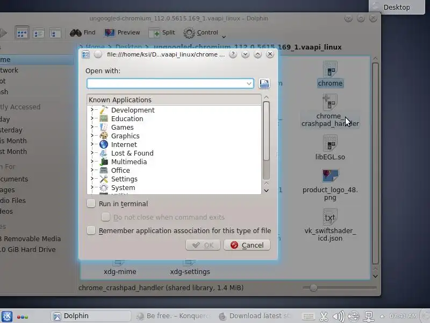
Task: Click the Dolphin taskbar entry
Action: pos(90,316)
